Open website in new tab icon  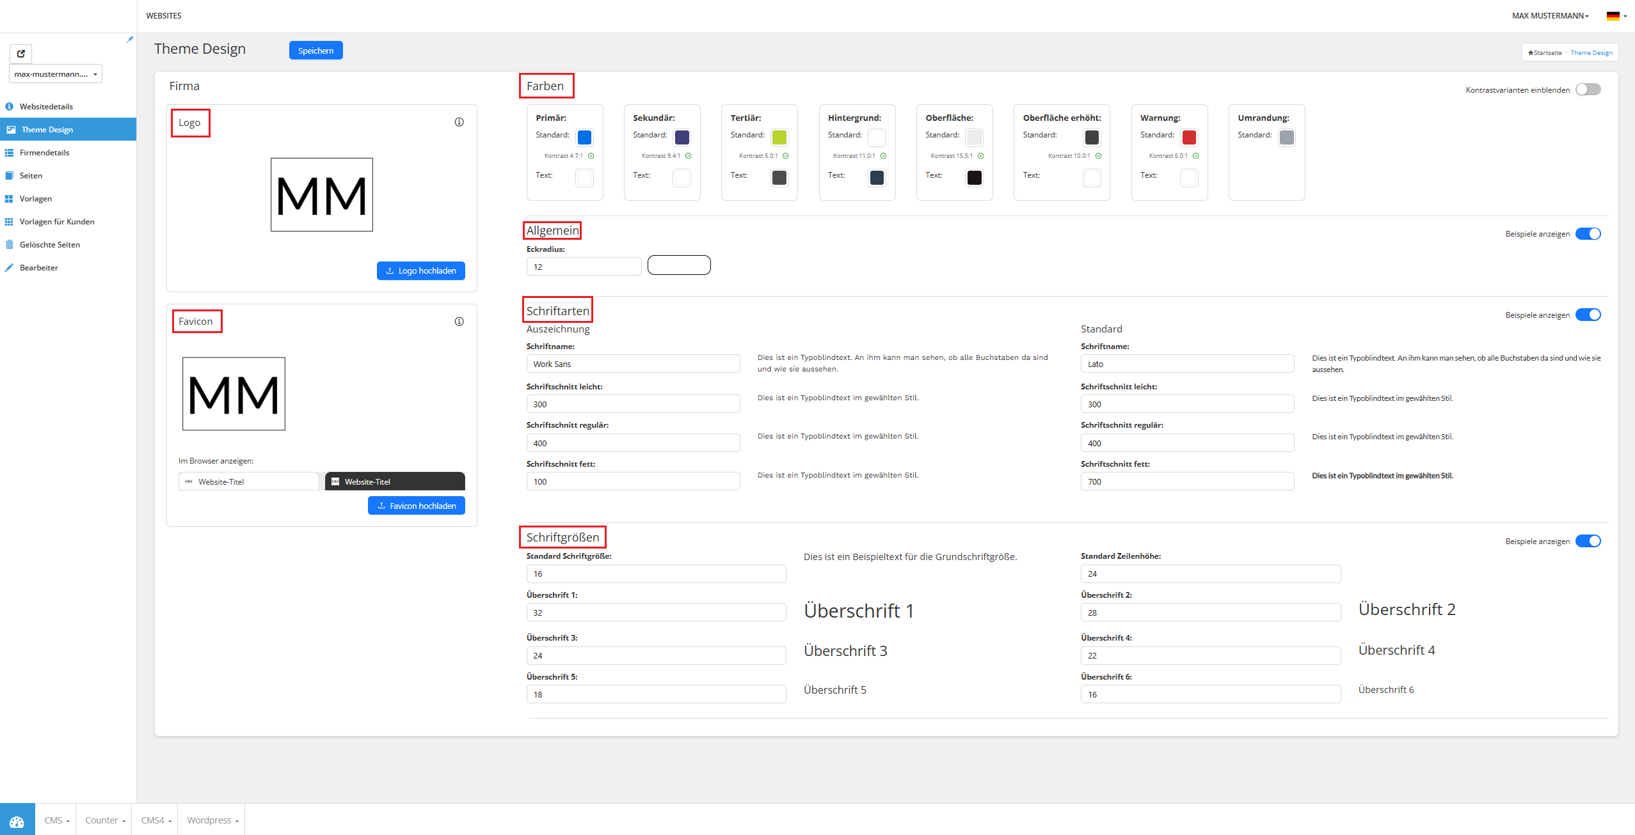pos(20,54)
